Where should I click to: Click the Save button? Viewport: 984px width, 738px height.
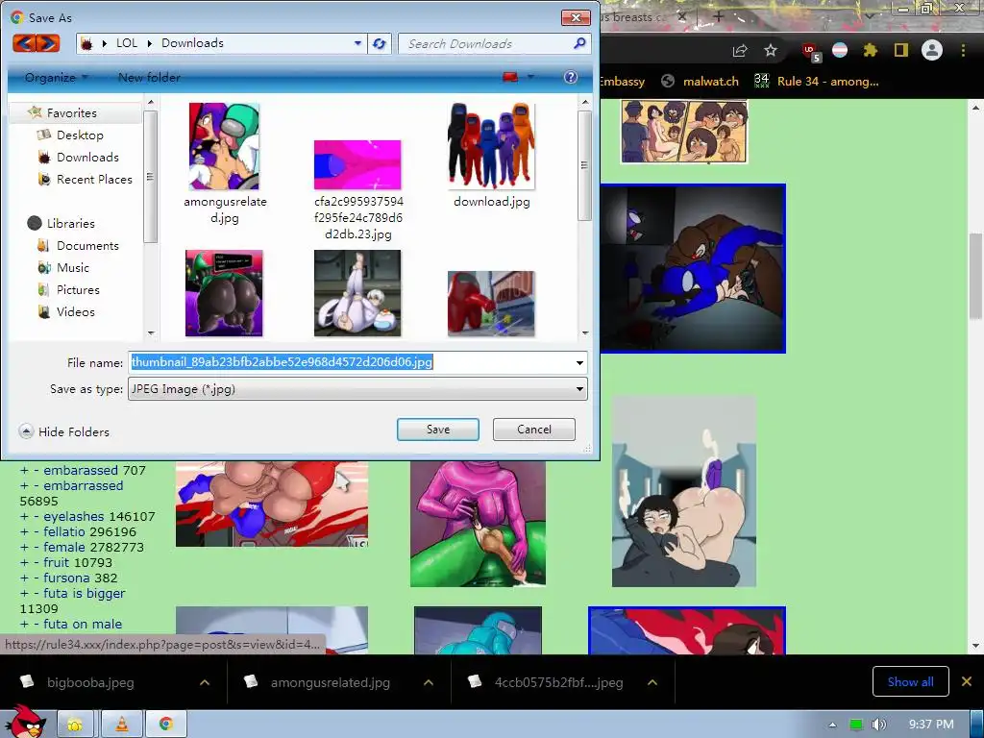[438, 430]
